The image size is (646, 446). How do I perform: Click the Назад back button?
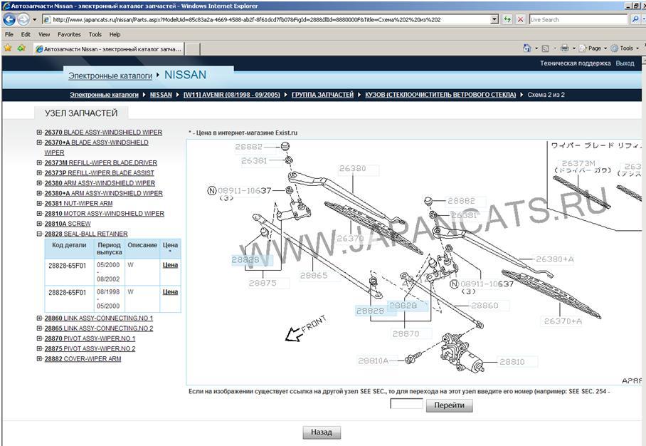click(x=322, y=432)
